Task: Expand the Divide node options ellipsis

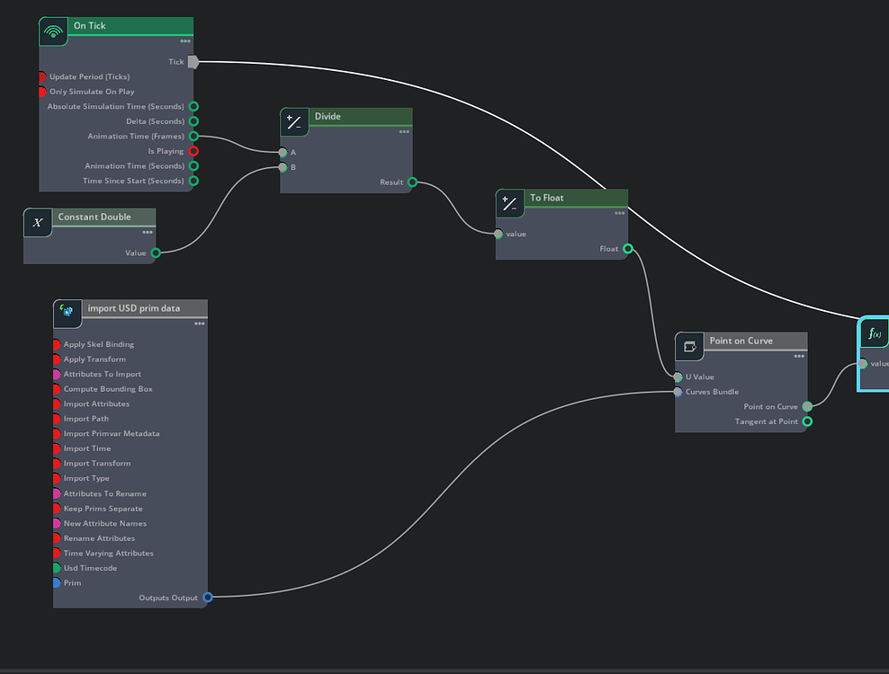Action: [404, 133]
